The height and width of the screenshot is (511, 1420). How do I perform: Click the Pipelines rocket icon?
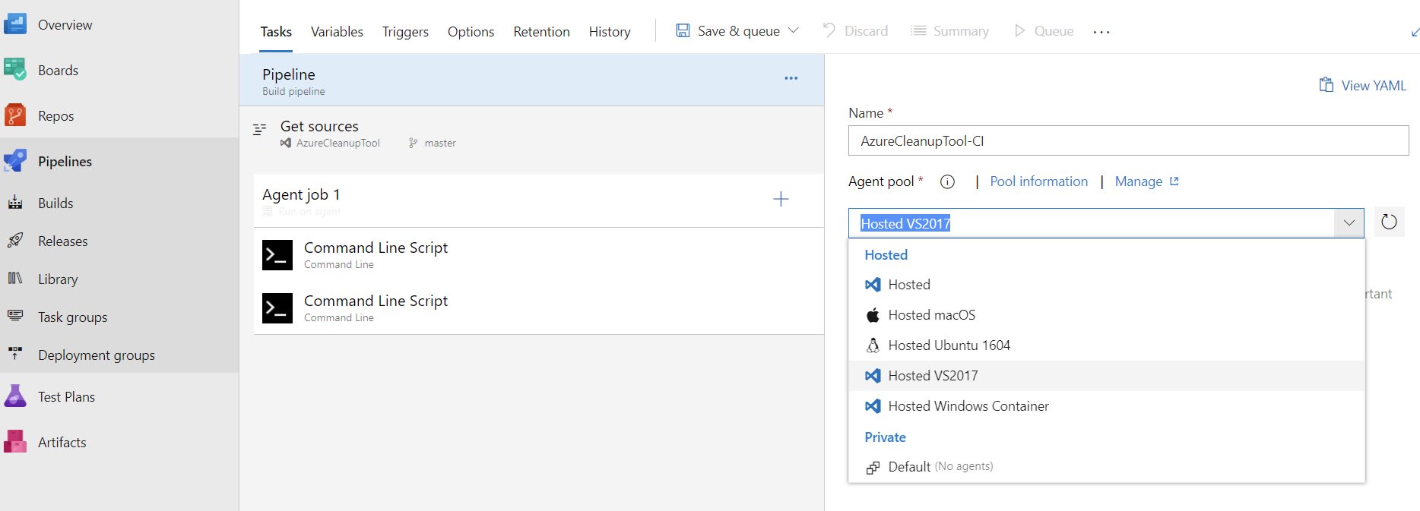(14, 161)
